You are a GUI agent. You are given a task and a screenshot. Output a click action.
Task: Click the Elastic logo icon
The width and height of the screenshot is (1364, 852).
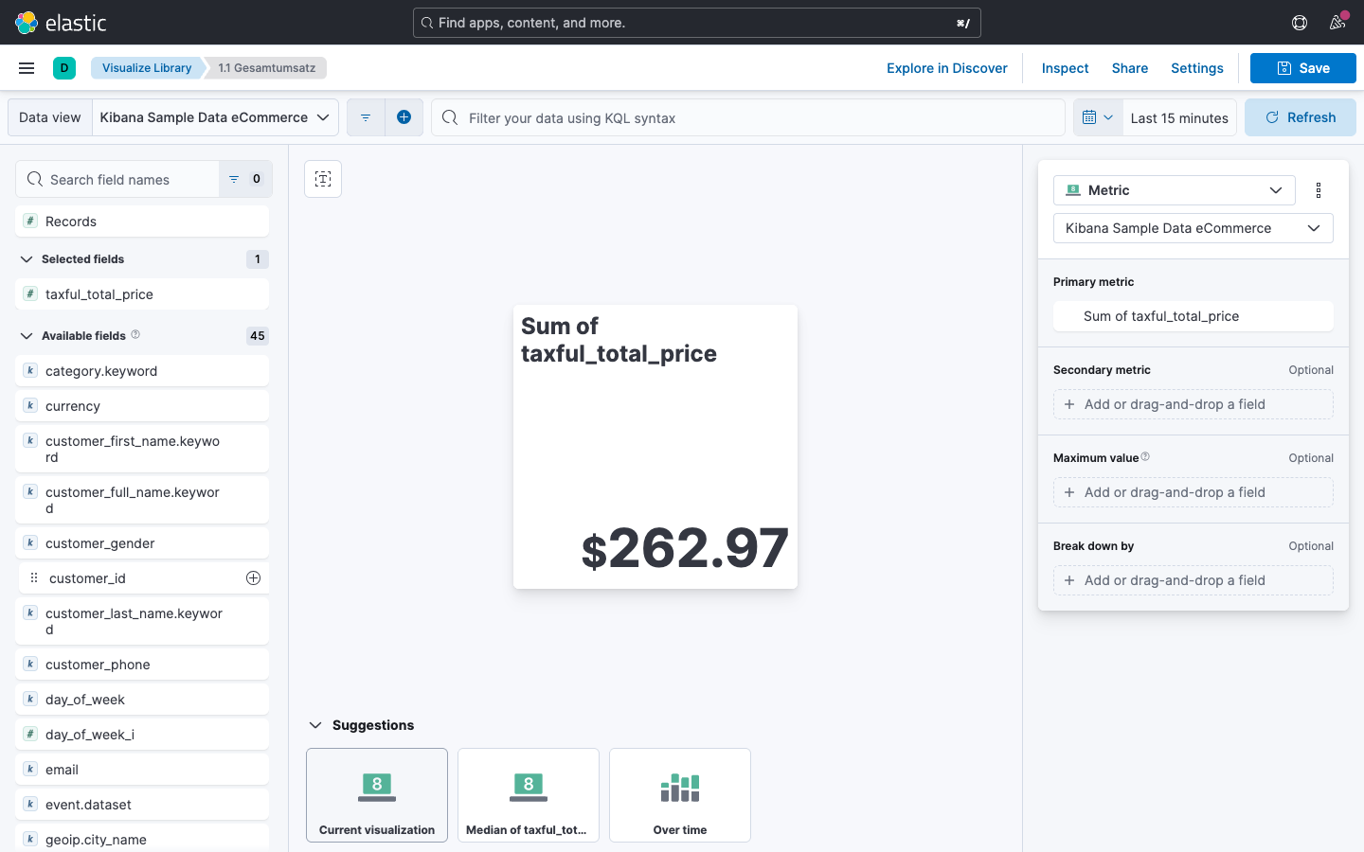click(27, 23)
